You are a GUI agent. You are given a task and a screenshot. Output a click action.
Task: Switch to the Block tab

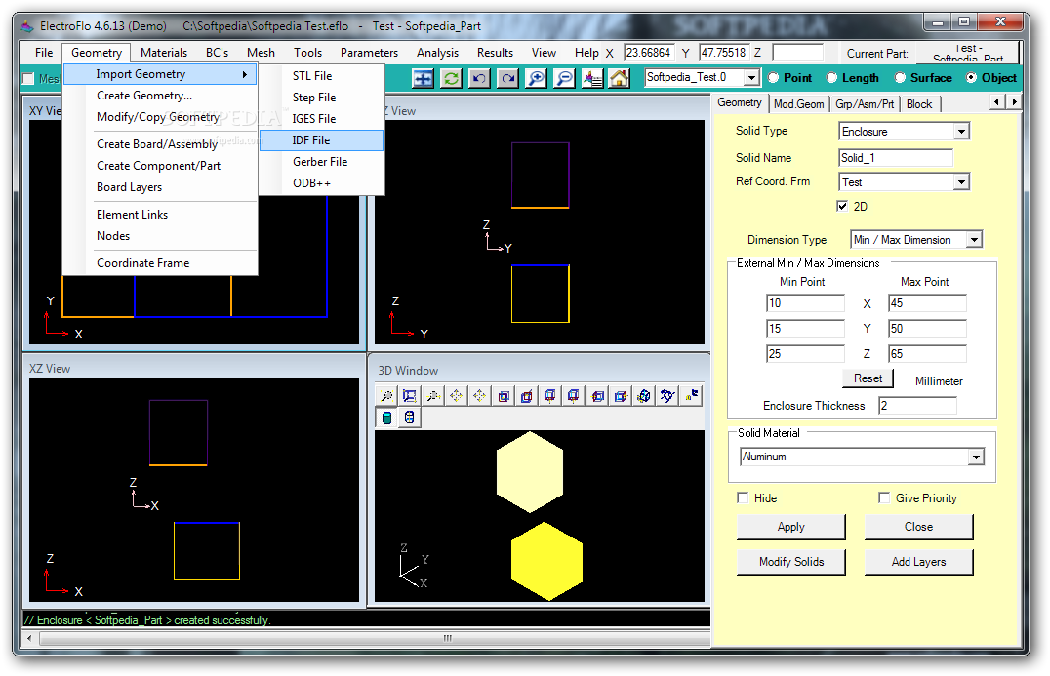tap(919, 103)
